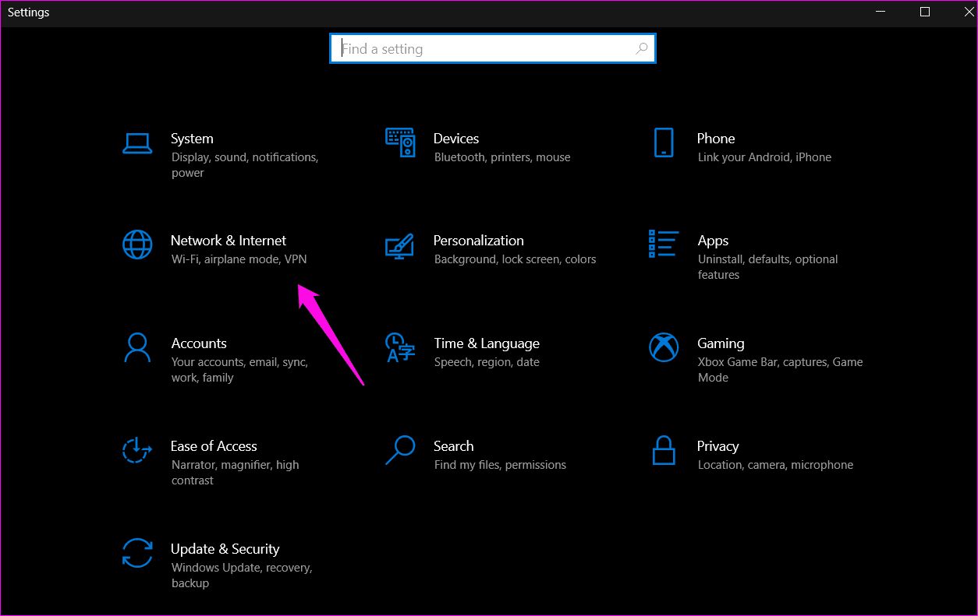This screenshot has height=616, width=978.
Task: Select the Time & Language icon
Action: (400, 347)
